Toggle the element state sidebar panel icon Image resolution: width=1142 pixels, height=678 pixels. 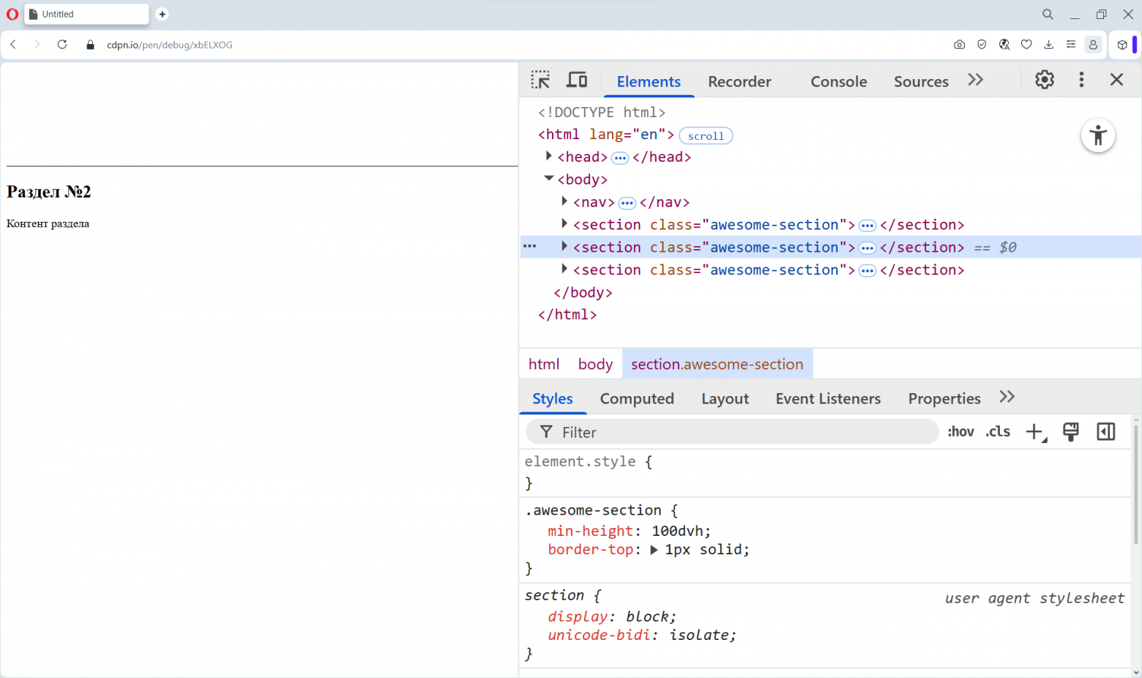pyautogui.click(x=1105, y=431)
